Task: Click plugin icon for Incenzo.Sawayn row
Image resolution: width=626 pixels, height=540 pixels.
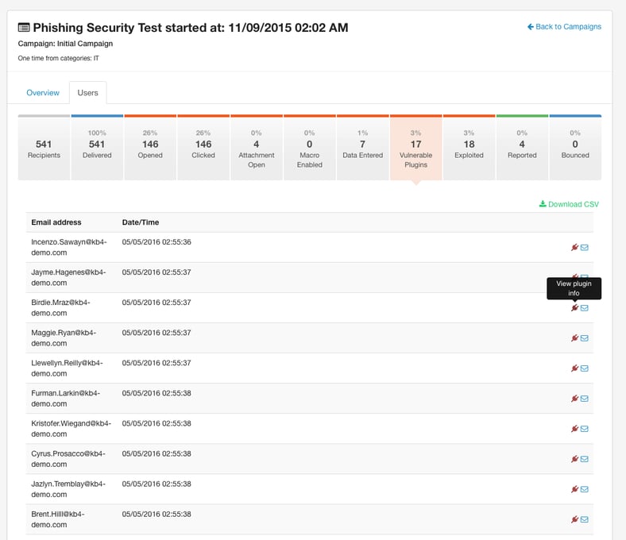Action: [x=574, y=247]
